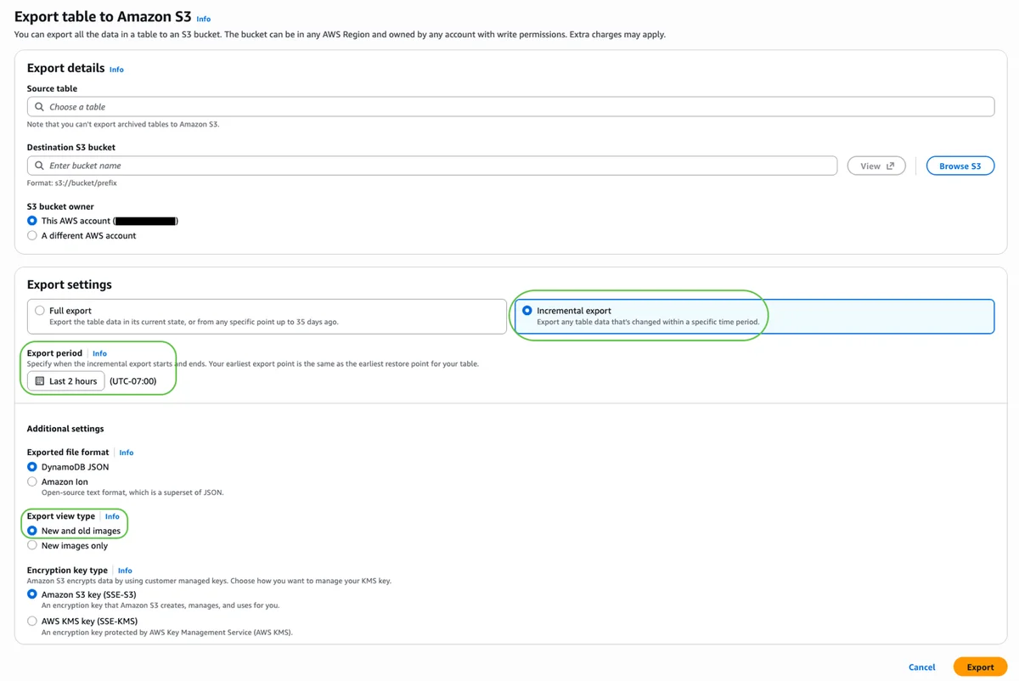The width and height of the screenshot is (1019, 681).
Task: Click the Browse S3 button
Action: [960, 166]
